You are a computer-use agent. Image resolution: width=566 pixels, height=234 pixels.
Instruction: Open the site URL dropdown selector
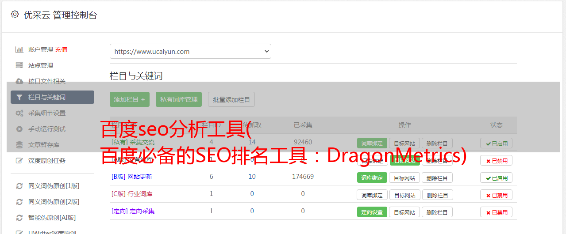[x=190, y=51]
